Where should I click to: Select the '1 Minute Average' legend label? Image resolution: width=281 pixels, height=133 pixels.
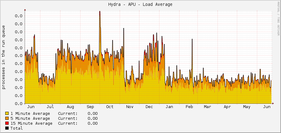[30, 114]
